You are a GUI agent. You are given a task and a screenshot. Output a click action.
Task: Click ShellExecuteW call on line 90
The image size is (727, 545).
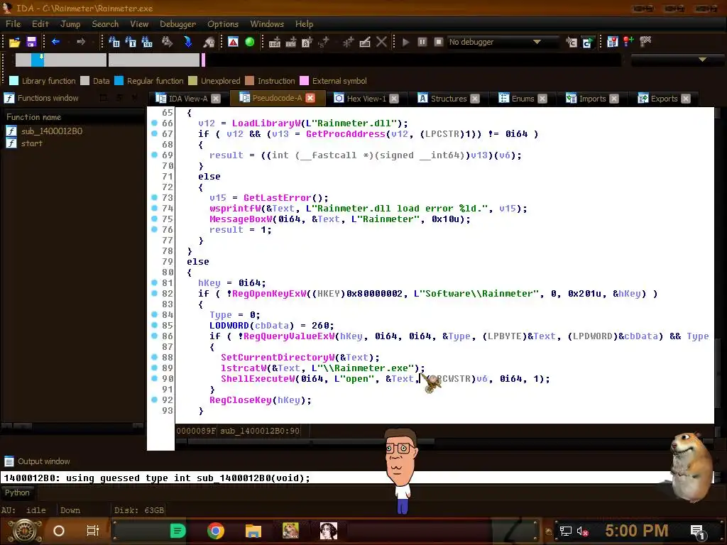click(258, 379)
